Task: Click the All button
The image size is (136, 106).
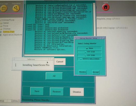Action: 54,76
